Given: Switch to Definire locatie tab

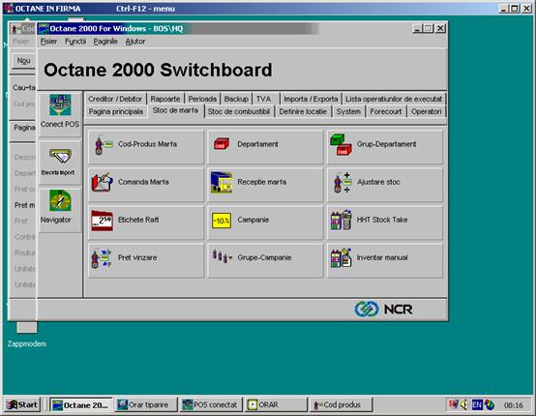Looking at the screenshot, I should tap(303, 112).
